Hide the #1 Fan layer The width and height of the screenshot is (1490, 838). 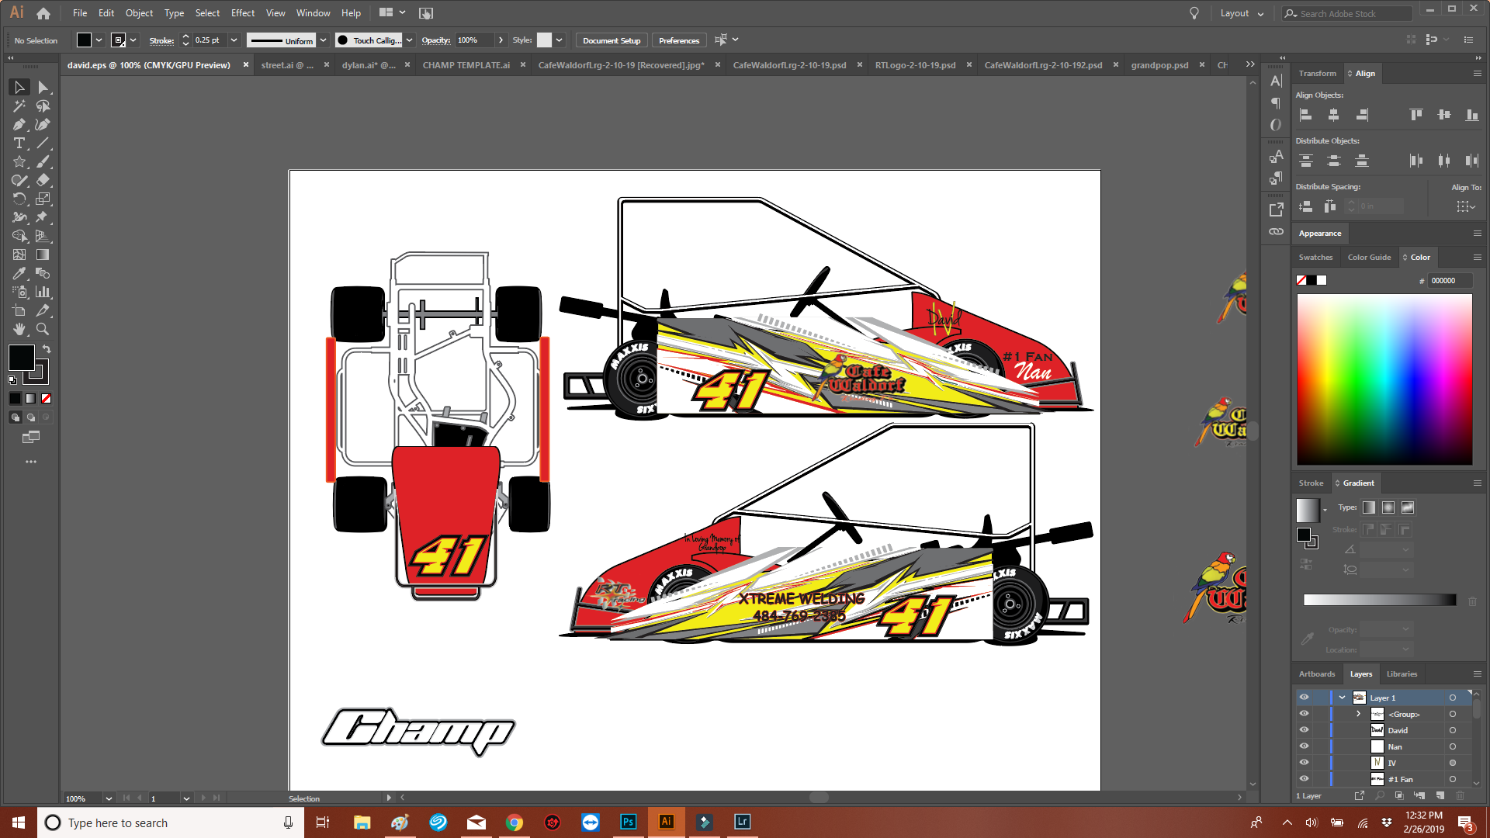coord(1304,779)
